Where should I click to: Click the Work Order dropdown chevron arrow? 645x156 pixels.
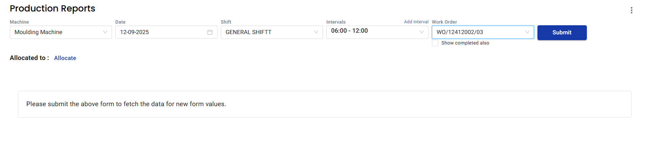click(527, 32)
